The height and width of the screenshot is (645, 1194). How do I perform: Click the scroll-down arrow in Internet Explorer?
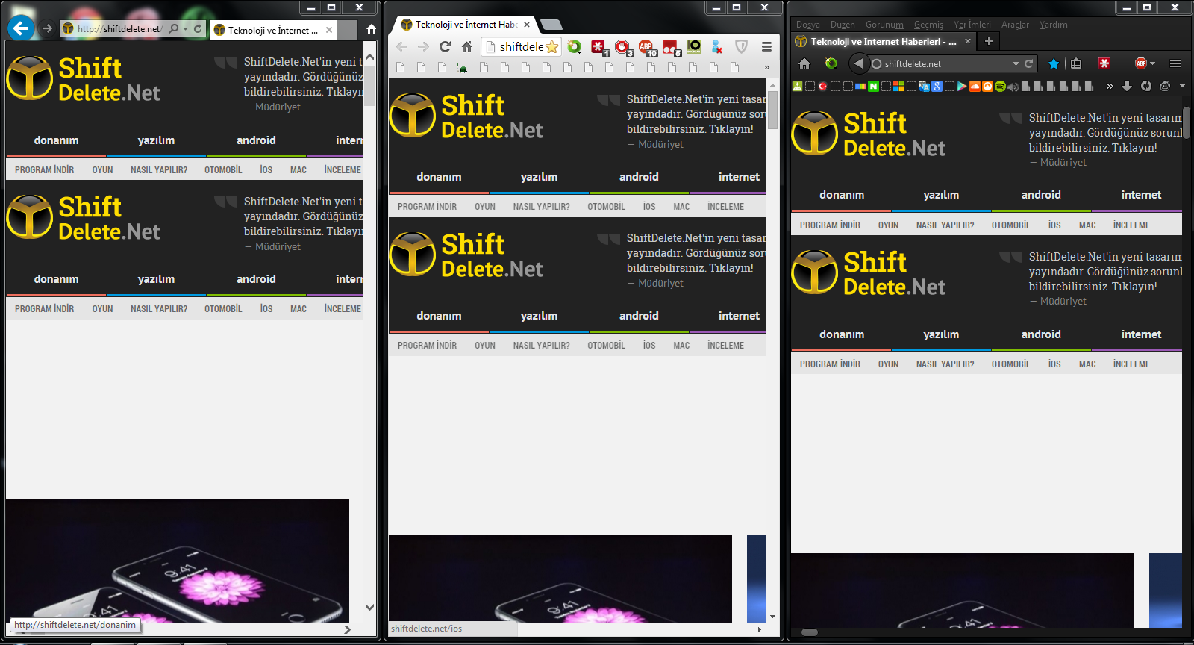(x=369, y=607)
